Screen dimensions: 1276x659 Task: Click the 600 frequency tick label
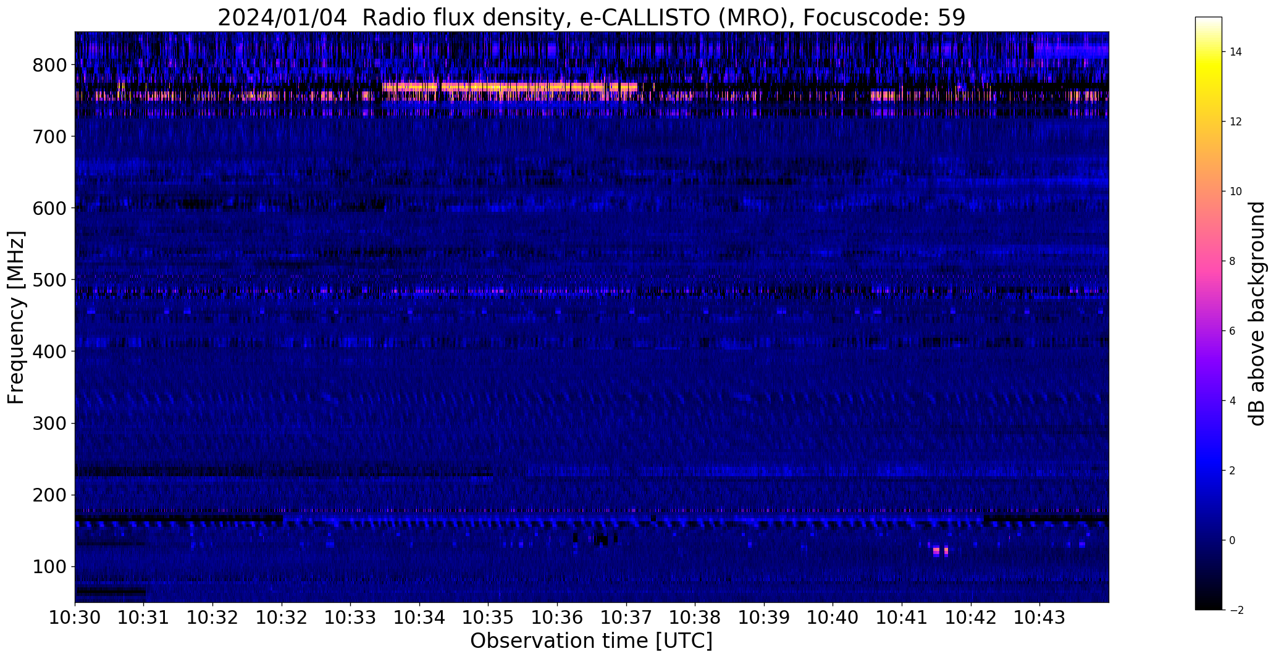(x=49, y=208)
